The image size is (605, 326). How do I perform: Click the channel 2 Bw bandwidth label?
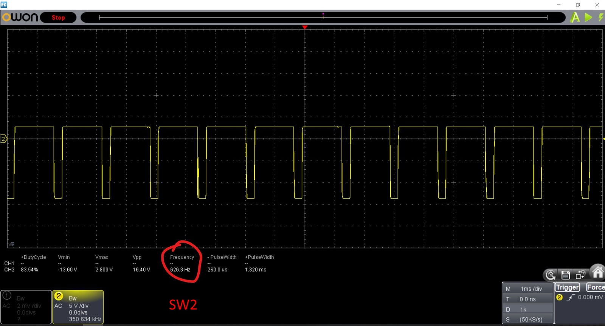[73, 298]
